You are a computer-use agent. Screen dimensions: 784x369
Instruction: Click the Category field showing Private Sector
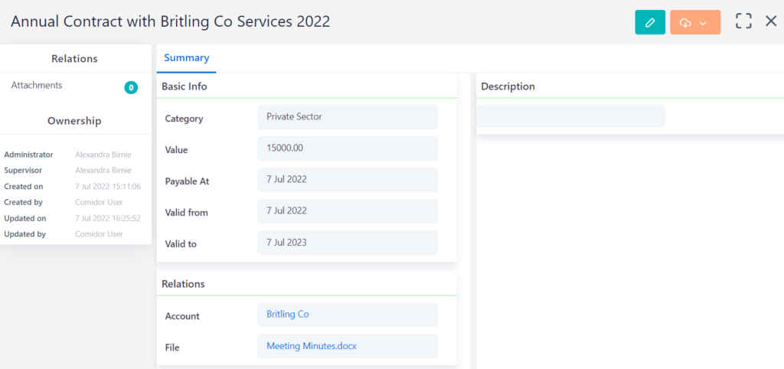coord(348,117)
